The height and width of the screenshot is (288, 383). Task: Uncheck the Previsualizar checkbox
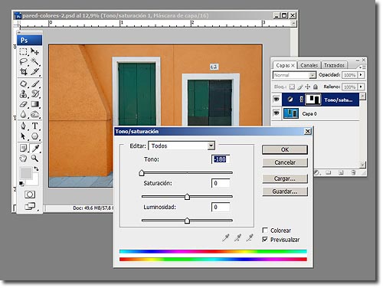[265, 240]
